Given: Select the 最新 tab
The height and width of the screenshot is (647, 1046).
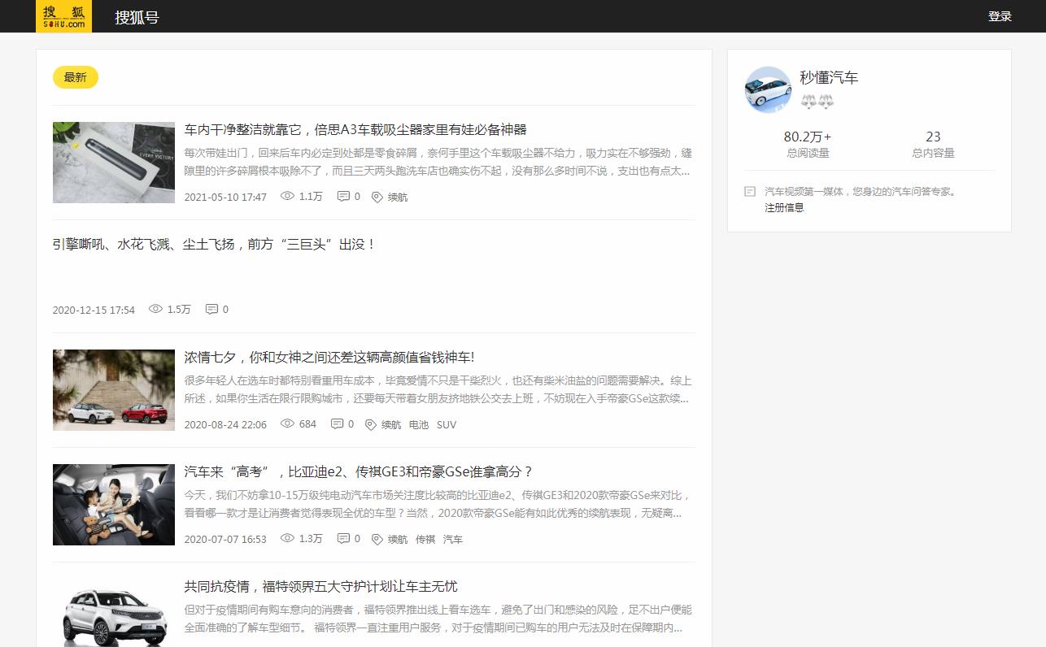Looking at the screenshot, I should tap(75, 77).
